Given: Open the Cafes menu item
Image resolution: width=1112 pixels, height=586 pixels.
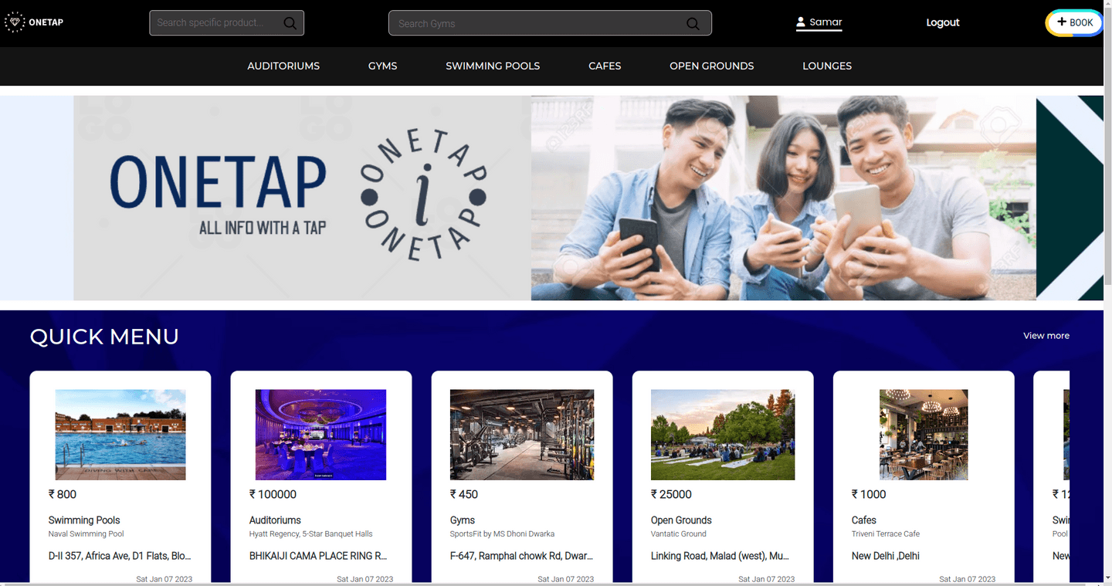Looking at the screenshot, I should click(605, 66).
